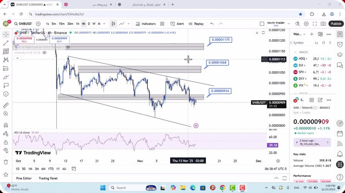345x193 pixels.
Task: Open the Alerts clock sidebar icon
Action: coord(340,44)
